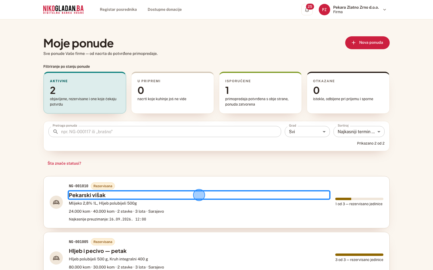Click the 25 notification count badge

click(310, 7)
